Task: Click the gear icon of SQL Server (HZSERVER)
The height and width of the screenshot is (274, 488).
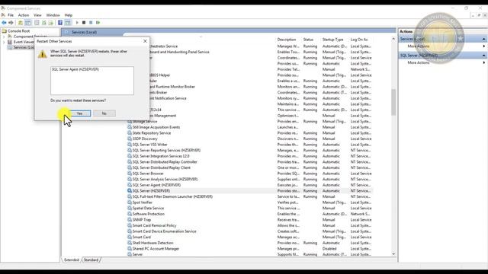Action: [130, 191]
